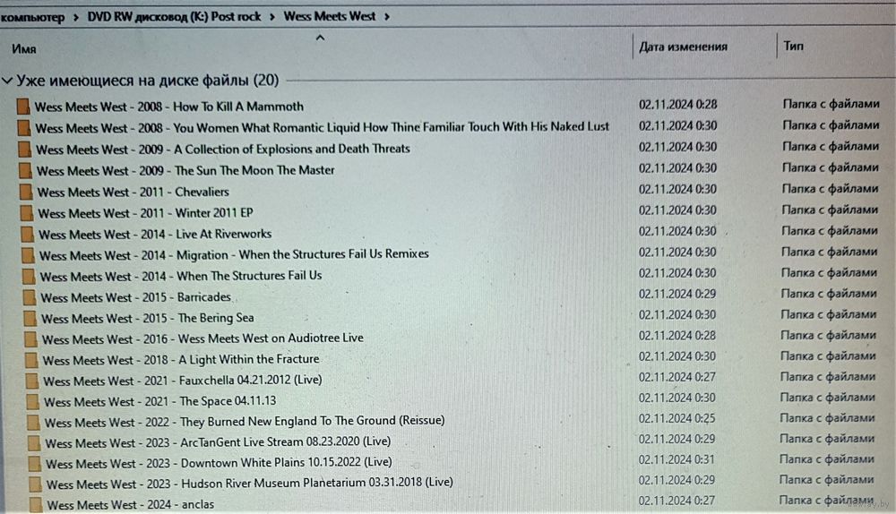The height and width of the screenshot is (514, 896).
Task: Click date '02.11.2024 0:28' of Mammoth row
Action: point(677,105)
